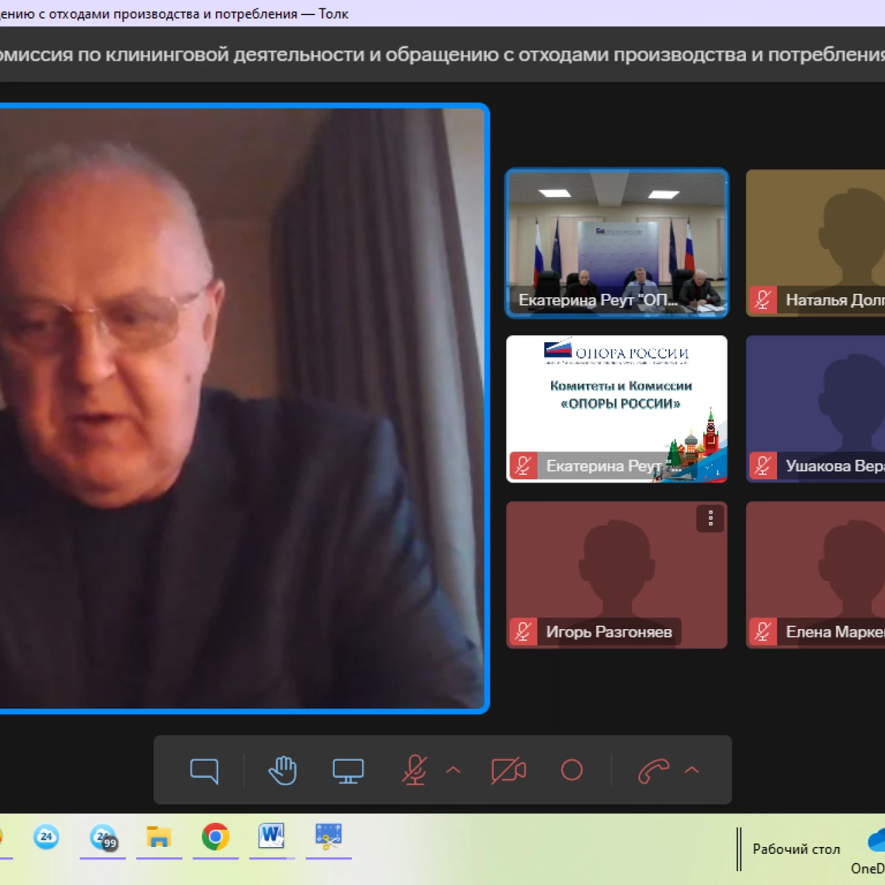Click the Игорь Разгоняев name label

[x=609, y=632]
